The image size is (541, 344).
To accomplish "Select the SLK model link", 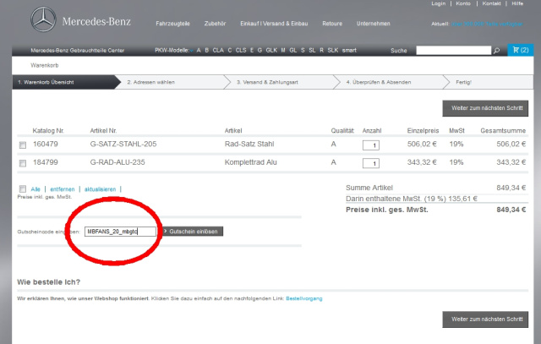I will pyautogui.click(x=332, y=51).
